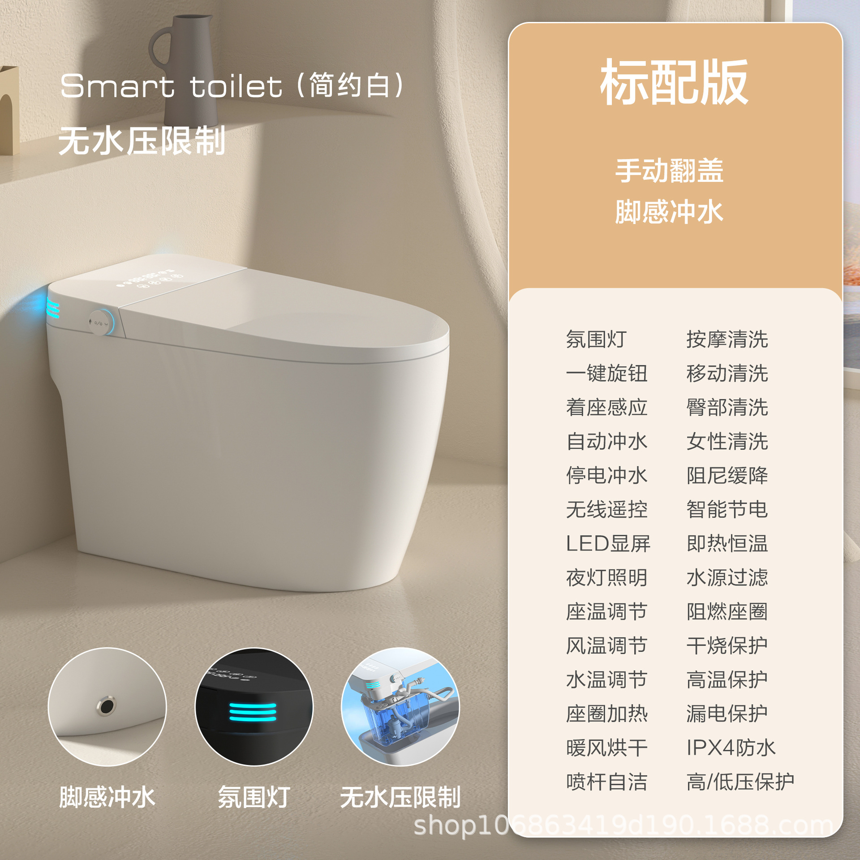This screenshot has width=860, height=860.
Task: Click the 标配版 header title
Action: tap(675, 82)
